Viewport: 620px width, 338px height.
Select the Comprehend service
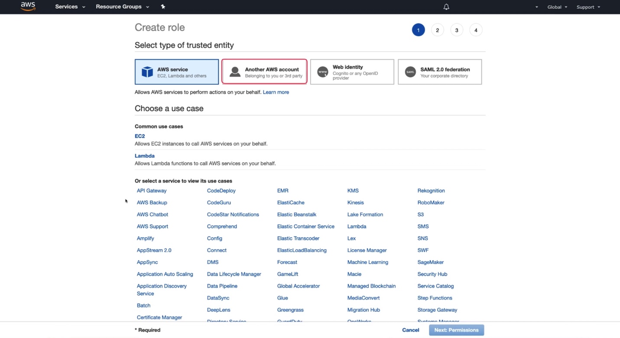(222, 226)
